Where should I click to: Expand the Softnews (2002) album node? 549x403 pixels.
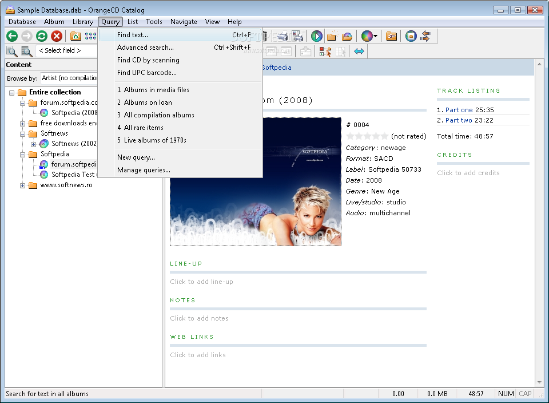[x=33, y=144]
